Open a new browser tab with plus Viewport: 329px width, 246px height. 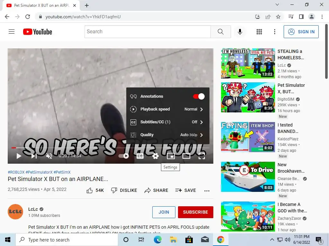(87, 5)
